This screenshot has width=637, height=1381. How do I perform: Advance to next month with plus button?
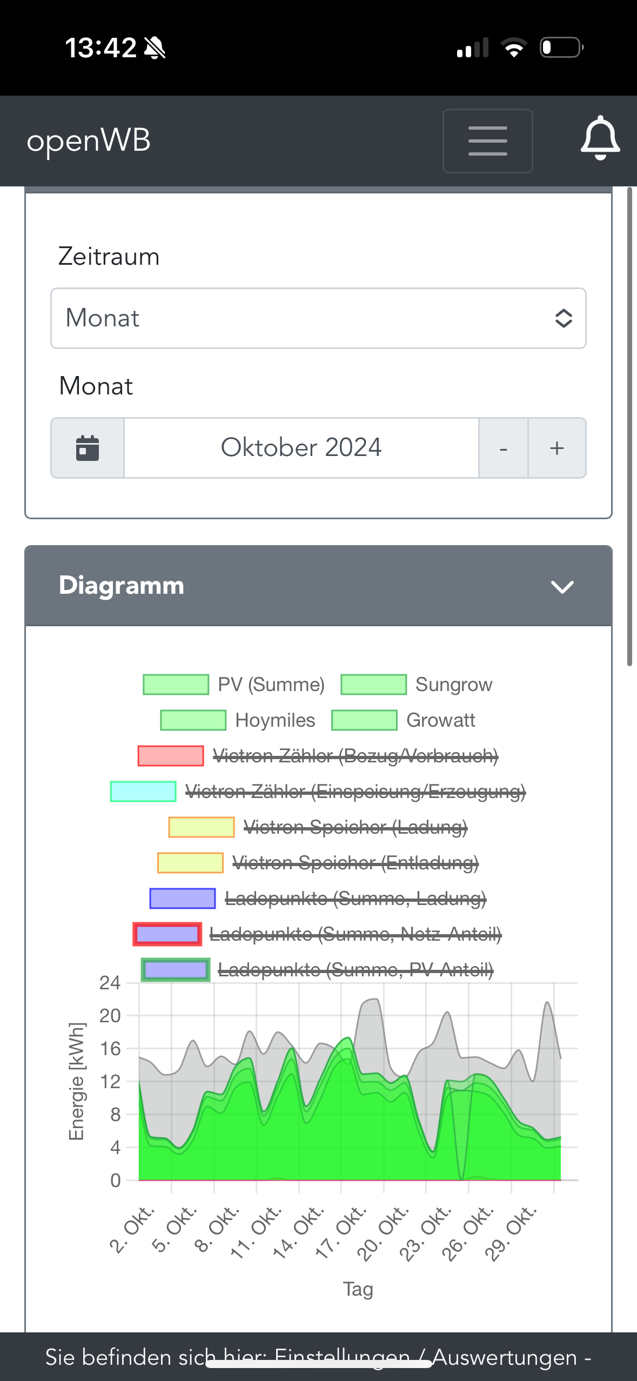(557, 448)
